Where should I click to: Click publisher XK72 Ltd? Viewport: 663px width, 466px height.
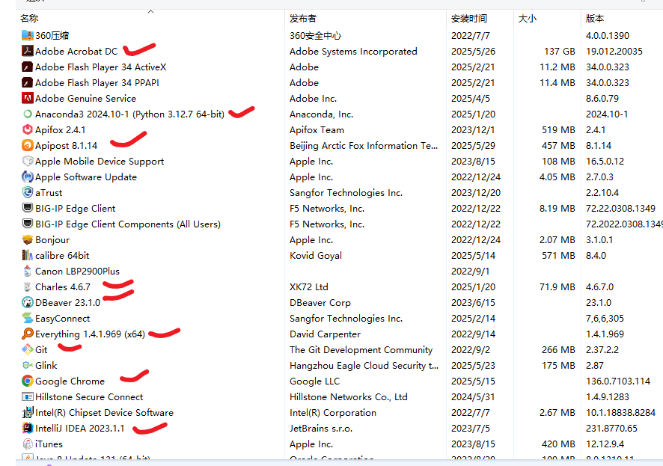[308, 287]
